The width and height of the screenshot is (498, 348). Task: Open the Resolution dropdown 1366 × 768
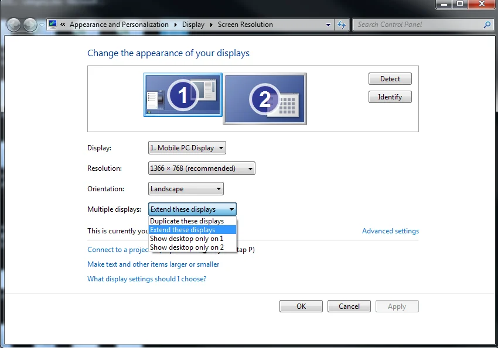[x=202, y=168]
